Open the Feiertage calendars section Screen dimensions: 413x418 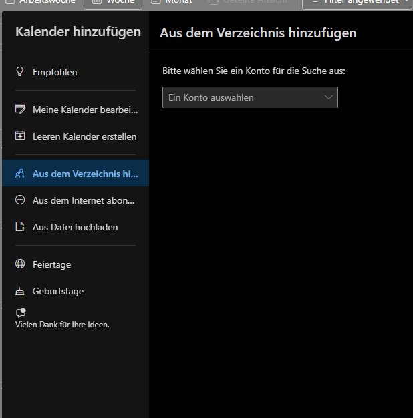click(76, 264)
